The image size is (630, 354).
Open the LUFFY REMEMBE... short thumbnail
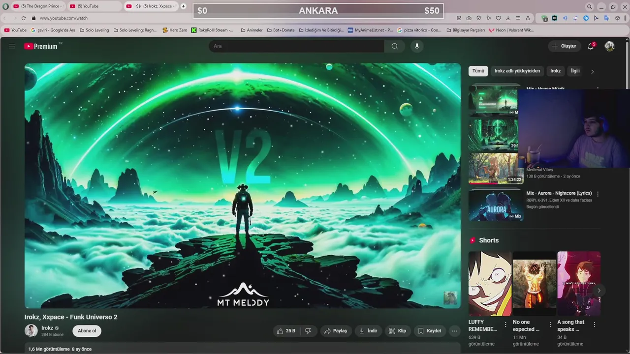click(x=490, y=284)
